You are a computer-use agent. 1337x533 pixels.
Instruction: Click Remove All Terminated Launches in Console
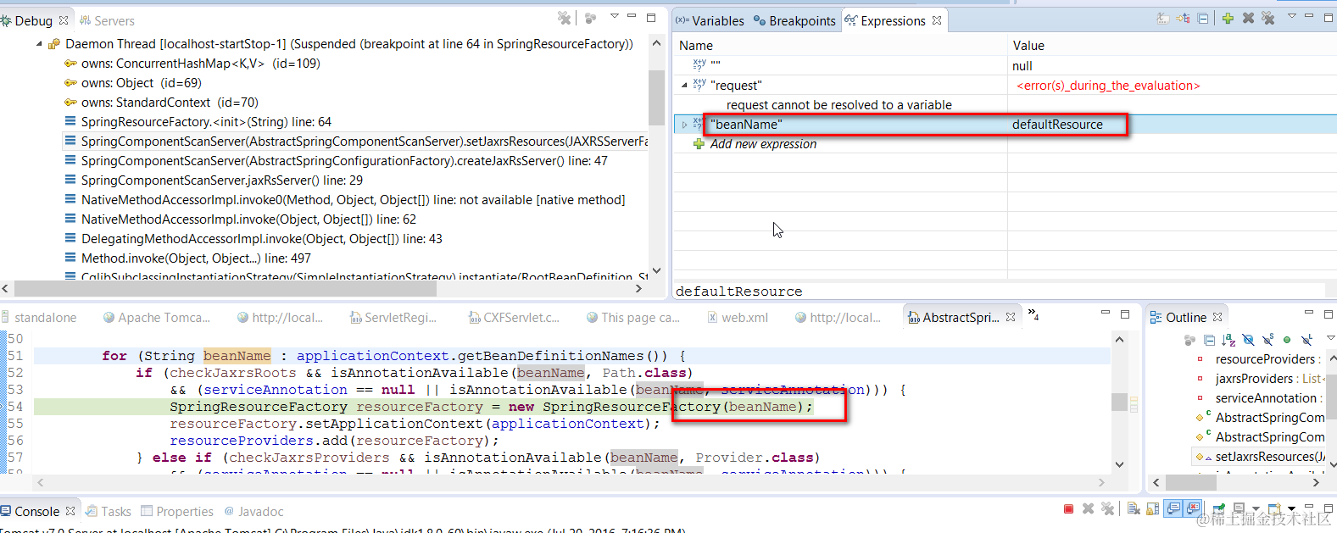click(x=1107, y=508)
